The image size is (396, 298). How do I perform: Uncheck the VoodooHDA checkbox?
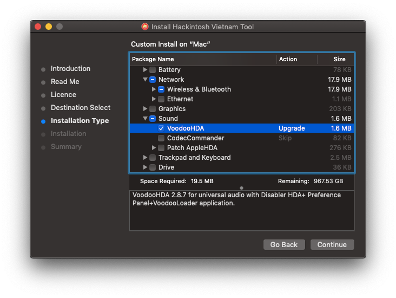click(x=161, y=128)
